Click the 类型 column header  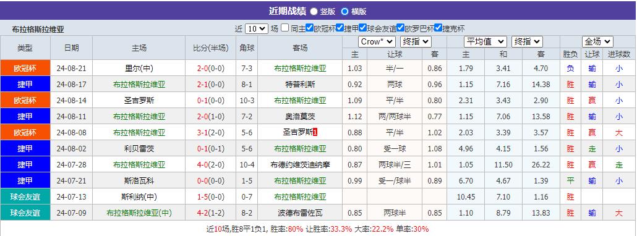click(x=25, y=48)
